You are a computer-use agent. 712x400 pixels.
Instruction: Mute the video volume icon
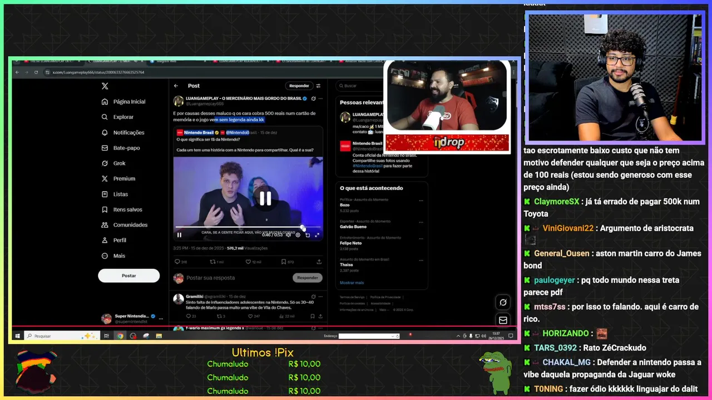pyautogui.click(x=288, y=235)
